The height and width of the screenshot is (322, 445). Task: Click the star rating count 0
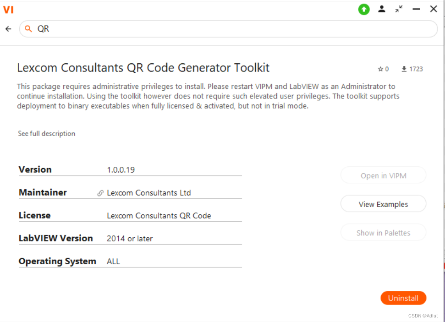(387, 69)
